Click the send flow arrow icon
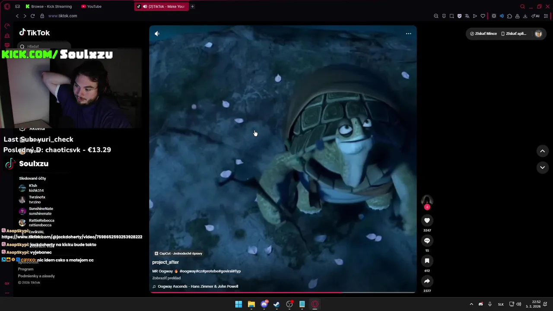 pyautogui.click(x=475, y=16)
